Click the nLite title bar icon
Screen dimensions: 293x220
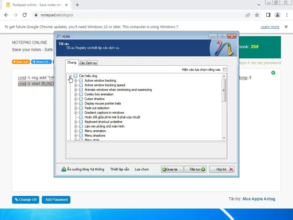[x=59, y=36]
